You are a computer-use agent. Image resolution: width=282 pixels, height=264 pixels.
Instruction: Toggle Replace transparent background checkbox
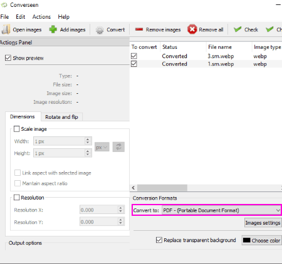159,240
